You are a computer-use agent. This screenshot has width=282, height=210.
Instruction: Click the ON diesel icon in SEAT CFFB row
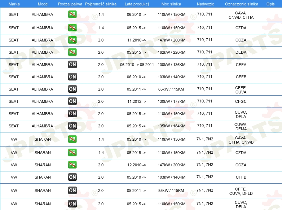[x=72, y=76]
